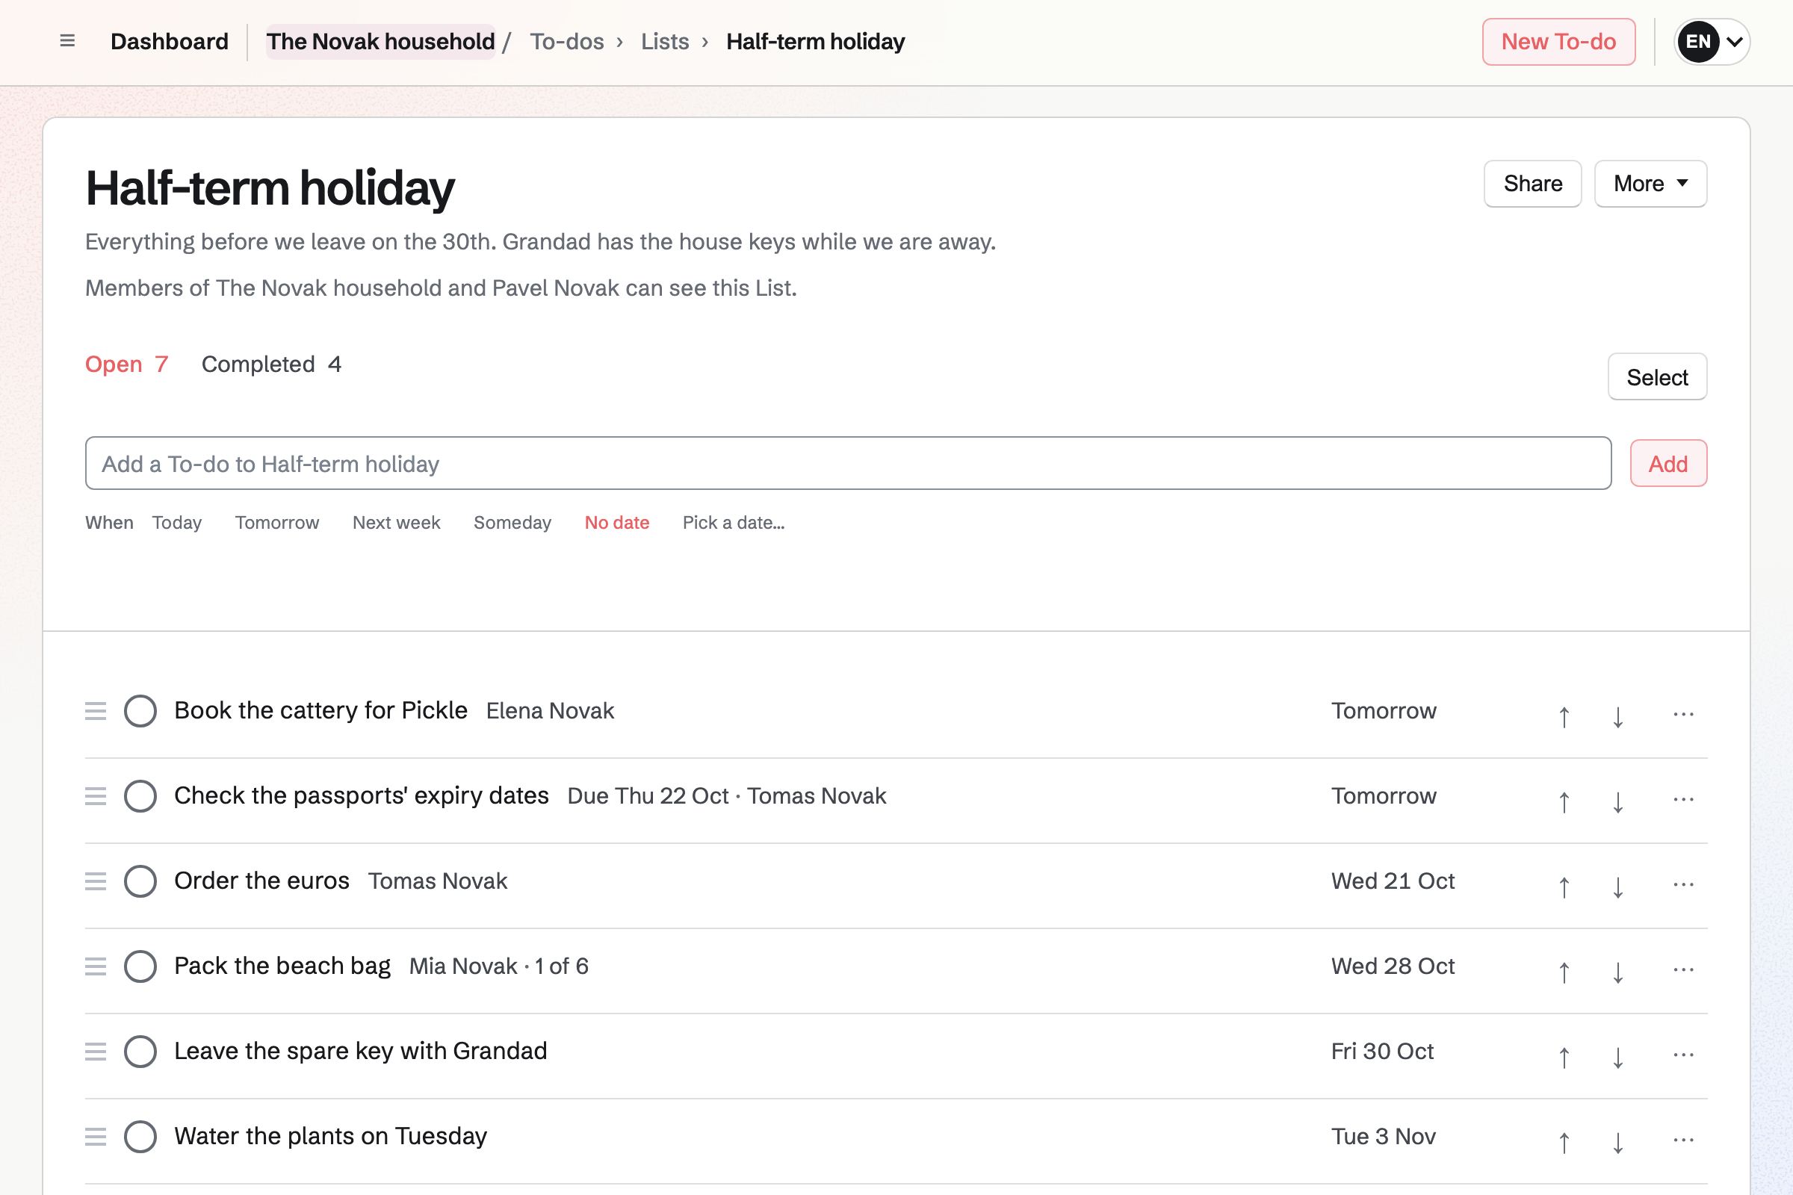This screenshot has height=1195, width=1793.
Task: Switch to the Open tab
Action: click(126, 364)
